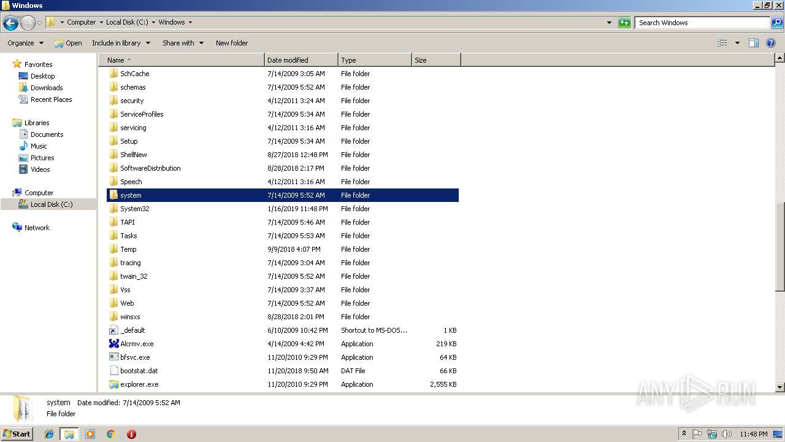This screenshot has height=442, width=785.
Task: Sort by the Type column header
Action: point(375,60)
